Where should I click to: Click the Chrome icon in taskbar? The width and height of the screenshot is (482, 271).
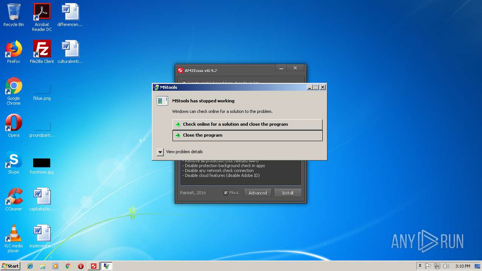[x=68, y=266]
